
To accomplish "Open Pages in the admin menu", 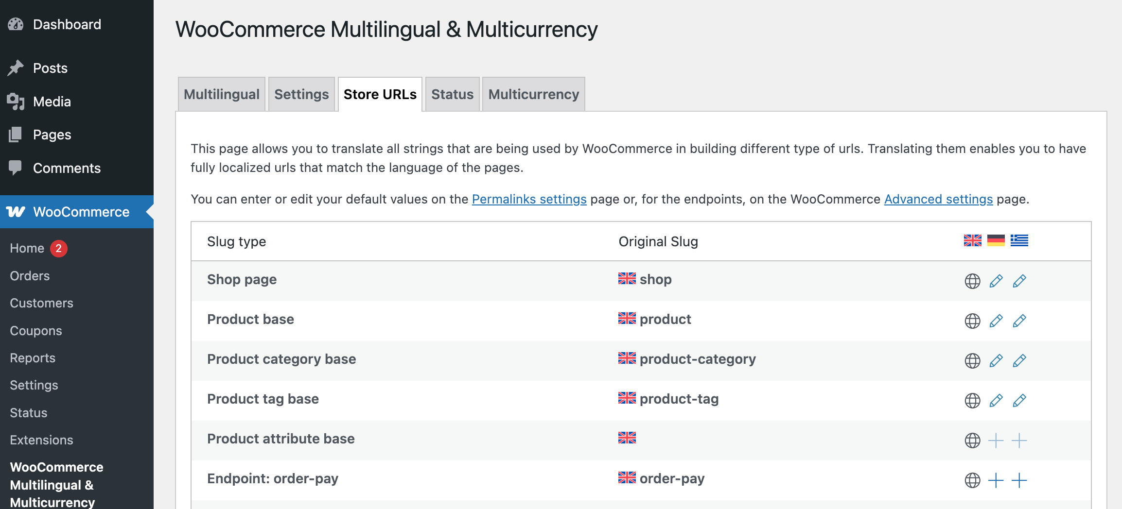I will [x=77, y=135].
